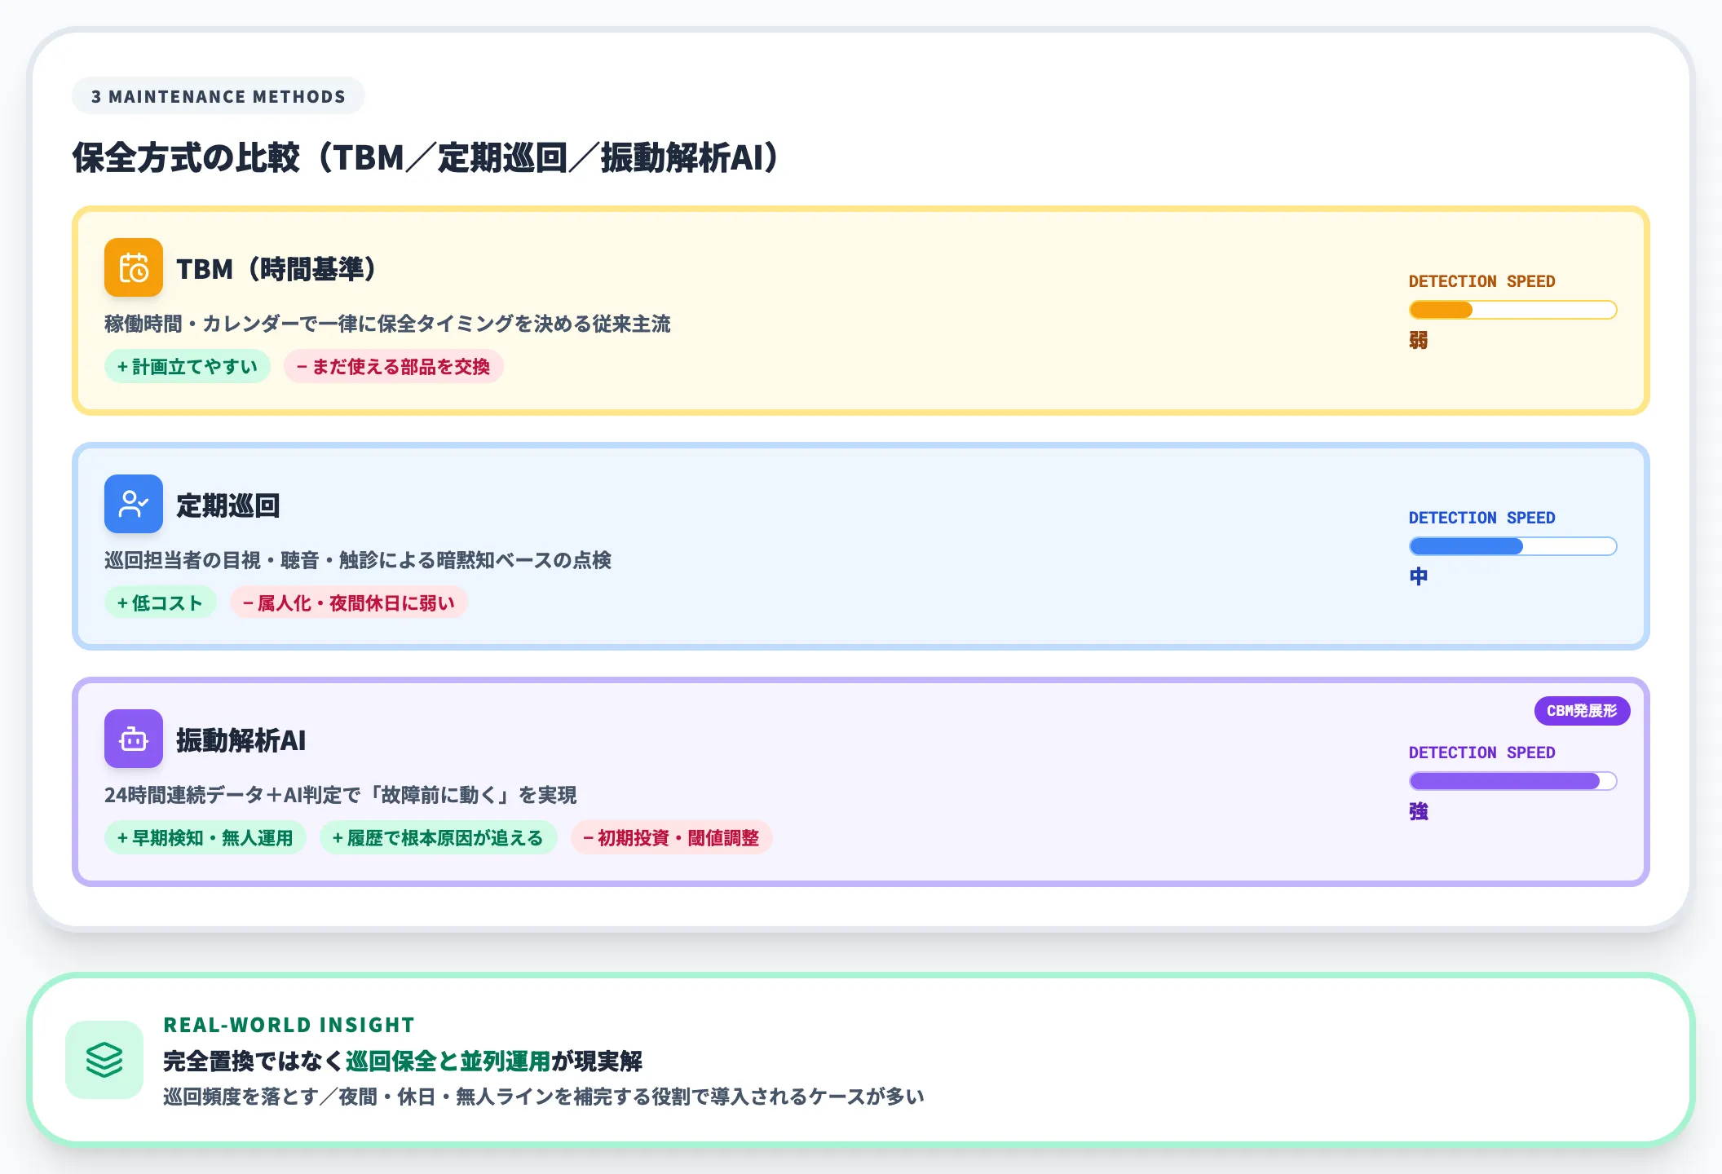This screenshot has height=1174, width=1722.
Task: Click DETECTION SPEED label in 定期巡回 card
Action: pyautogui.click(x=1482, y=518)
